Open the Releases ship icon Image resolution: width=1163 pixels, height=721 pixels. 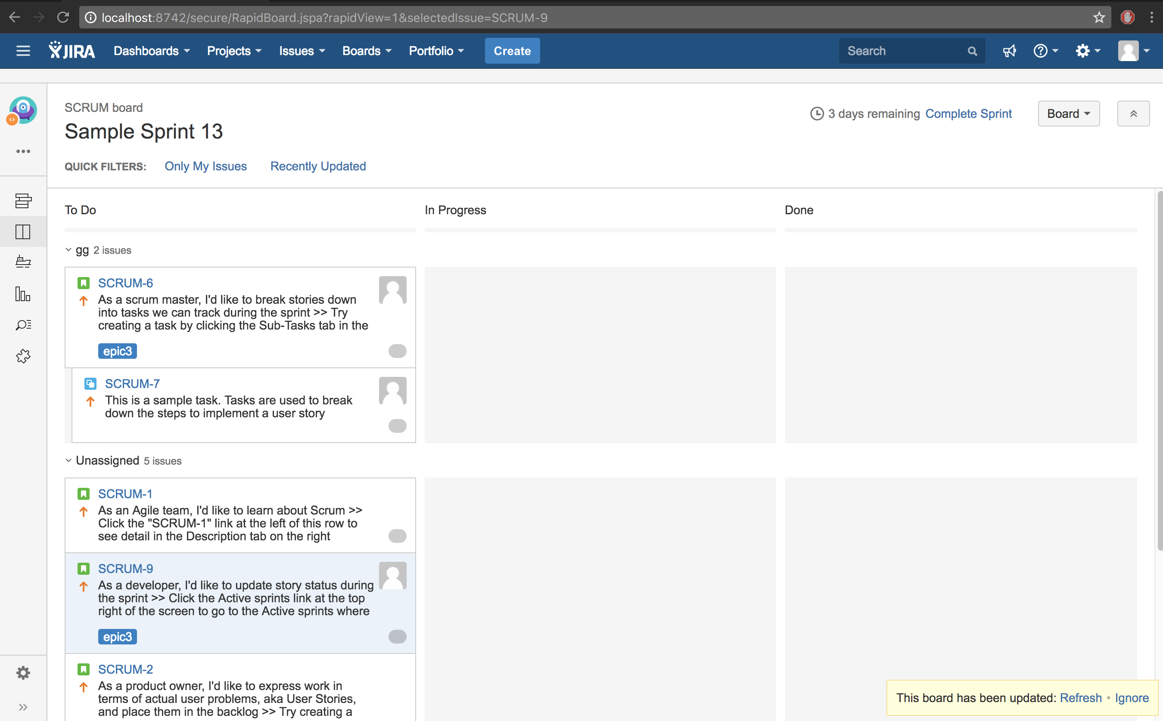[23, 262]
